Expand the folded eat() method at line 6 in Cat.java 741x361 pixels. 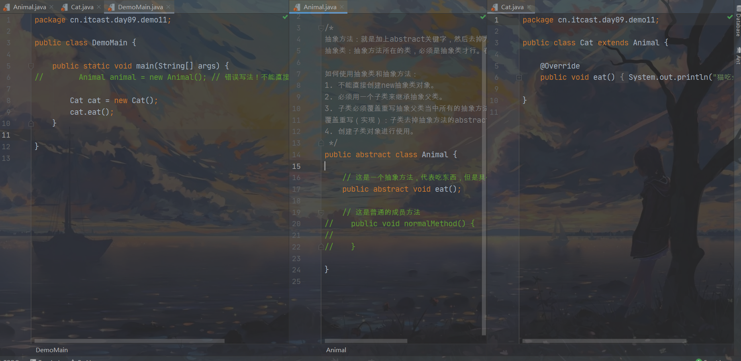(x=519, y=77)
